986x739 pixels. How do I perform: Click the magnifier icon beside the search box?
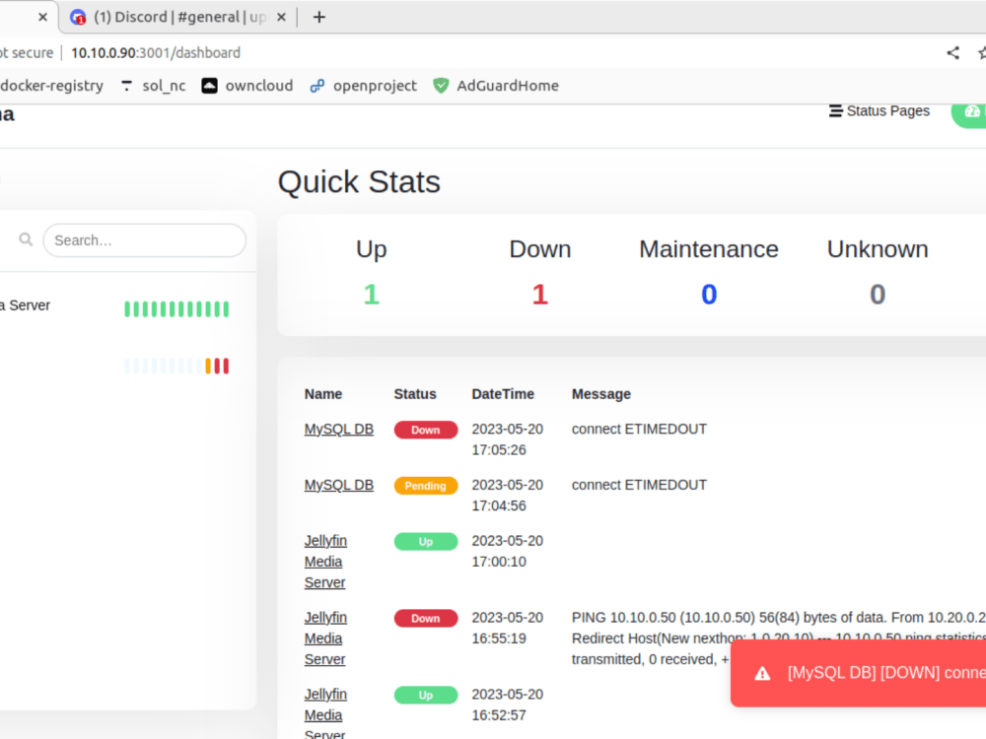24,238
